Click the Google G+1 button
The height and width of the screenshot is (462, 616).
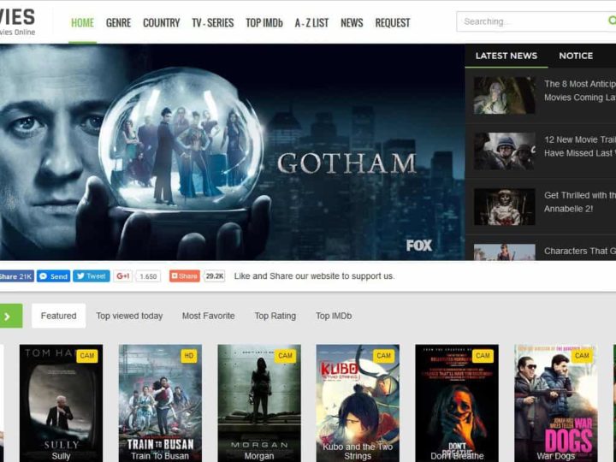pyautogui.click(x=123, y=276)
